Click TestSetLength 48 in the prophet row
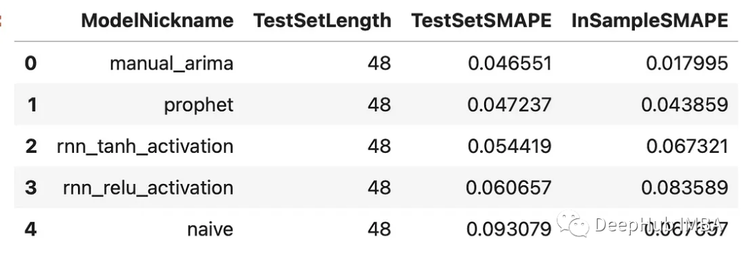746x259 pixels. pyautogui.click(x=379, y=105)
